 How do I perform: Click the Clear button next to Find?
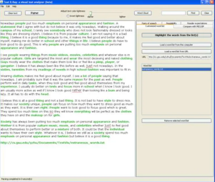pyautogui.click(x=206, y=13)
